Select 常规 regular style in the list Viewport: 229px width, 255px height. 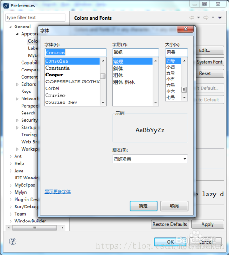tap(132, 61)
